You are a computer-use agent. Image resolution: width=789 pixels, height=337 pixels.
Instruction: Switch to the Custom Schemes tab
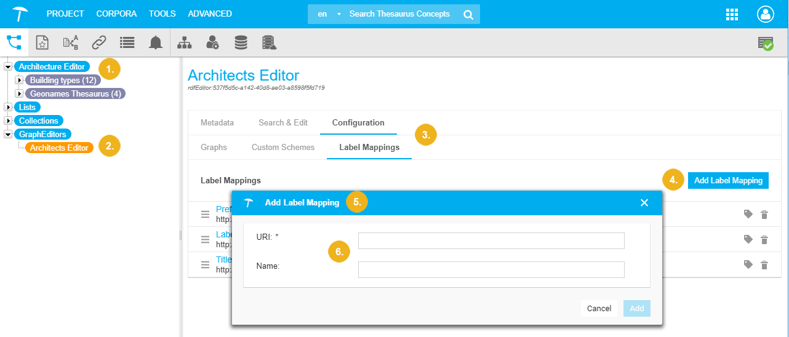pos(283,147)
